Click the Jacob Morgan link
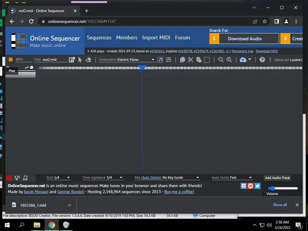The height and width of the screenshot is (231, 308). coord(36,192)
